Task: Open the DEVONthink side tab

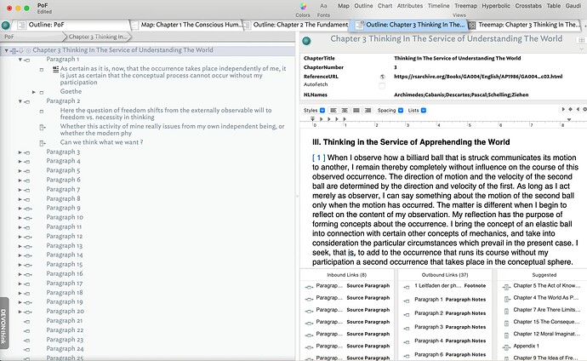Action: pos(3,324)
